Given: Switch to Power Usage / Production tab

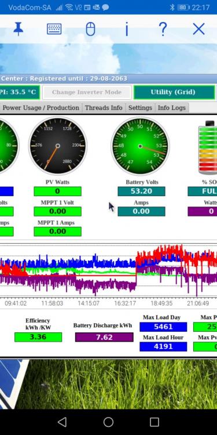Looking at the screenshot, I should point(41,108).
